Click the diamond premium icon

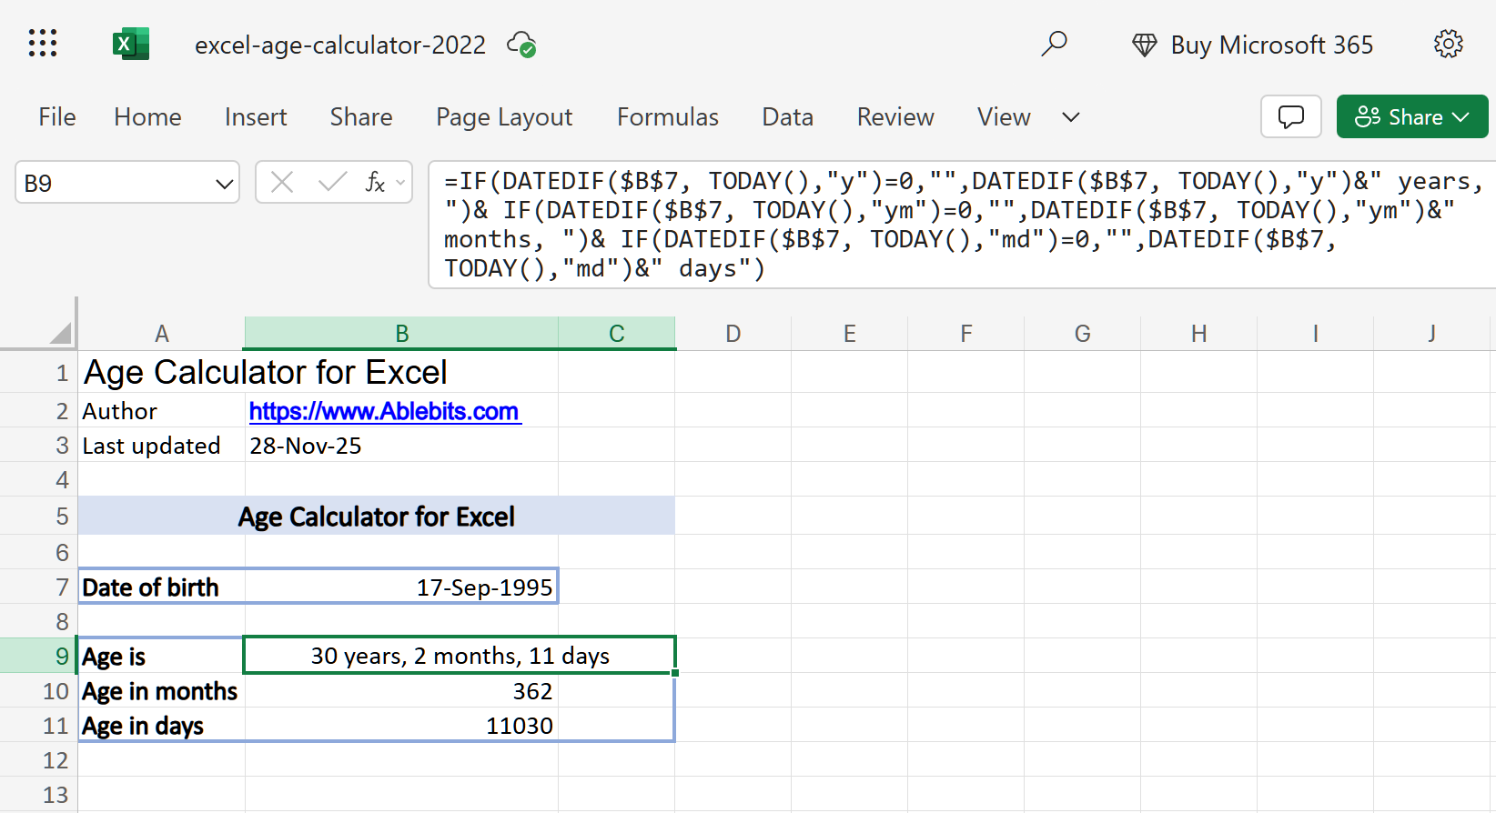[x=1144, y=45]
